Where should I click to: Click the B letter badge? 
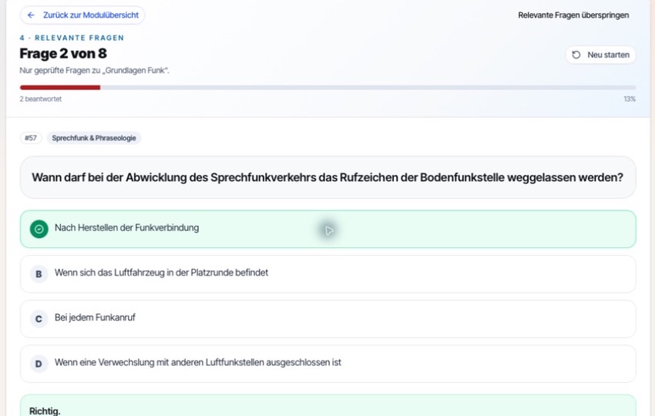(x=39, y=274)
